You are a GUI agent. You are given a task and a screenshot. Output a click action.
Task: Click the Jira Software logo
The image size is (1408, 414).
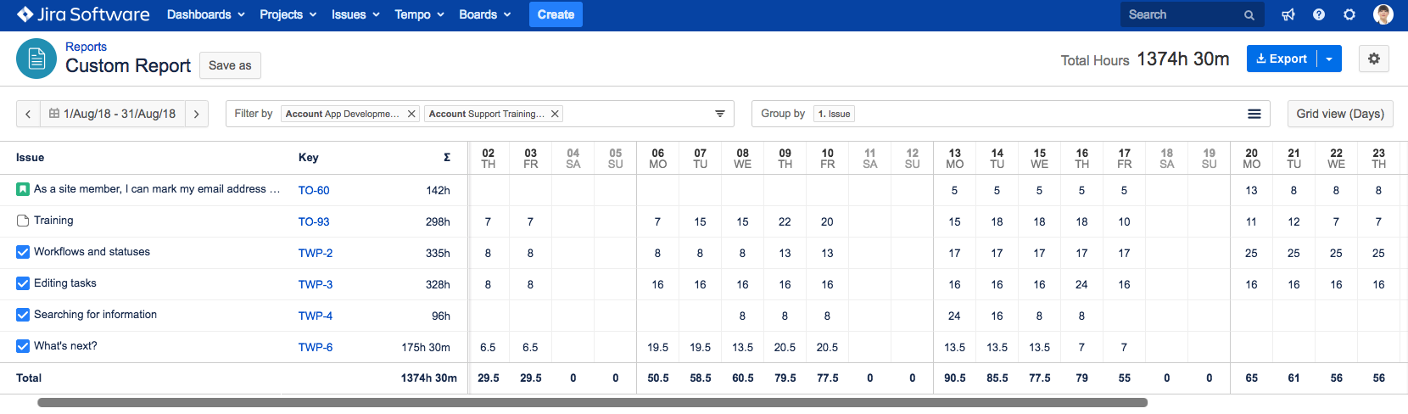pos(83,14)
